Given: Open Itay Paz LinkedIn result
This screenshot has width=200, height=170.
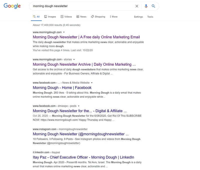Looking at the screenshot, I should coord(83,157).
